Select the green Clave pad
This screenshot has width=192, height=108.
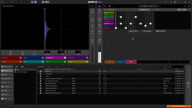pyautogui.click(x=56, y=62)
